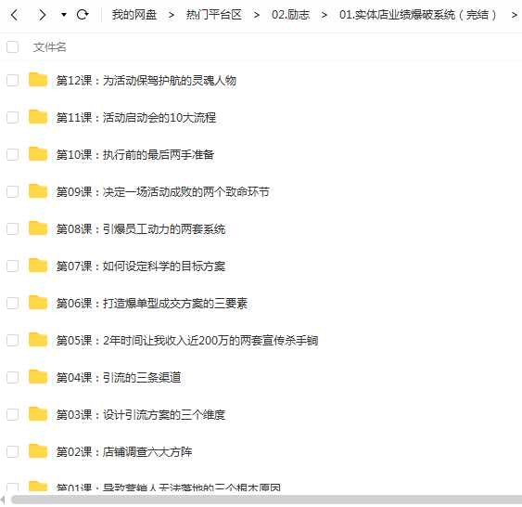Navigate to 热门平台区 breadcrumb
This screenshot has height=507, width=522.
pos(214,15)
